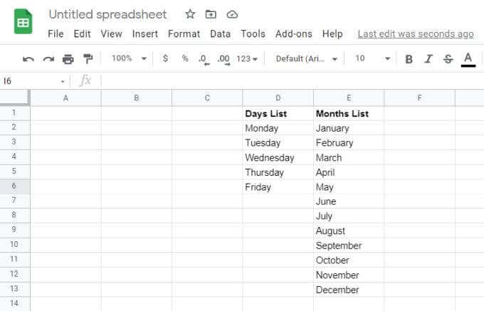This screenshot has width=484, height=311.
Task: Click the Name Box showing I6
Action: (x=33, y=81)
